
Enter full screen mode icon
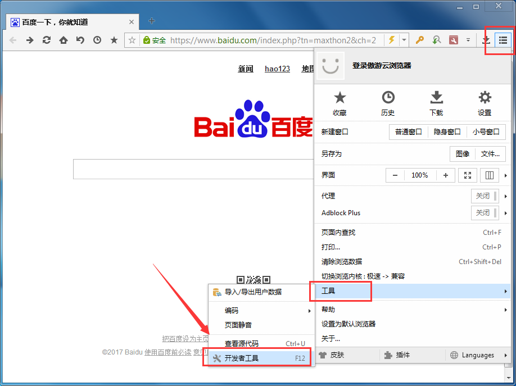click(x=468, y=175)
